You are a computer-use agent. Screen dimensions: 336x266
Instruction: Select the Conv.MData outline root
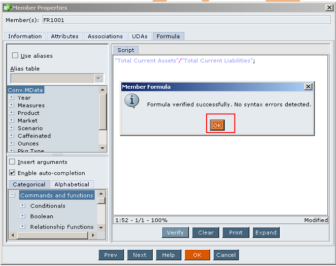(x=25, y=90)
